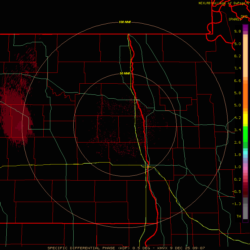Pick the light peach color bar segment
The height and width of the screenshot is (250, 250).
245,57
